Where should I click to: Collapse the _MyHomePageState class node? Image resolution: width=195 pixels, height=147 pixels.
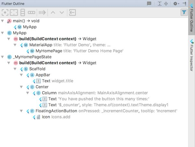pos(2,57)
